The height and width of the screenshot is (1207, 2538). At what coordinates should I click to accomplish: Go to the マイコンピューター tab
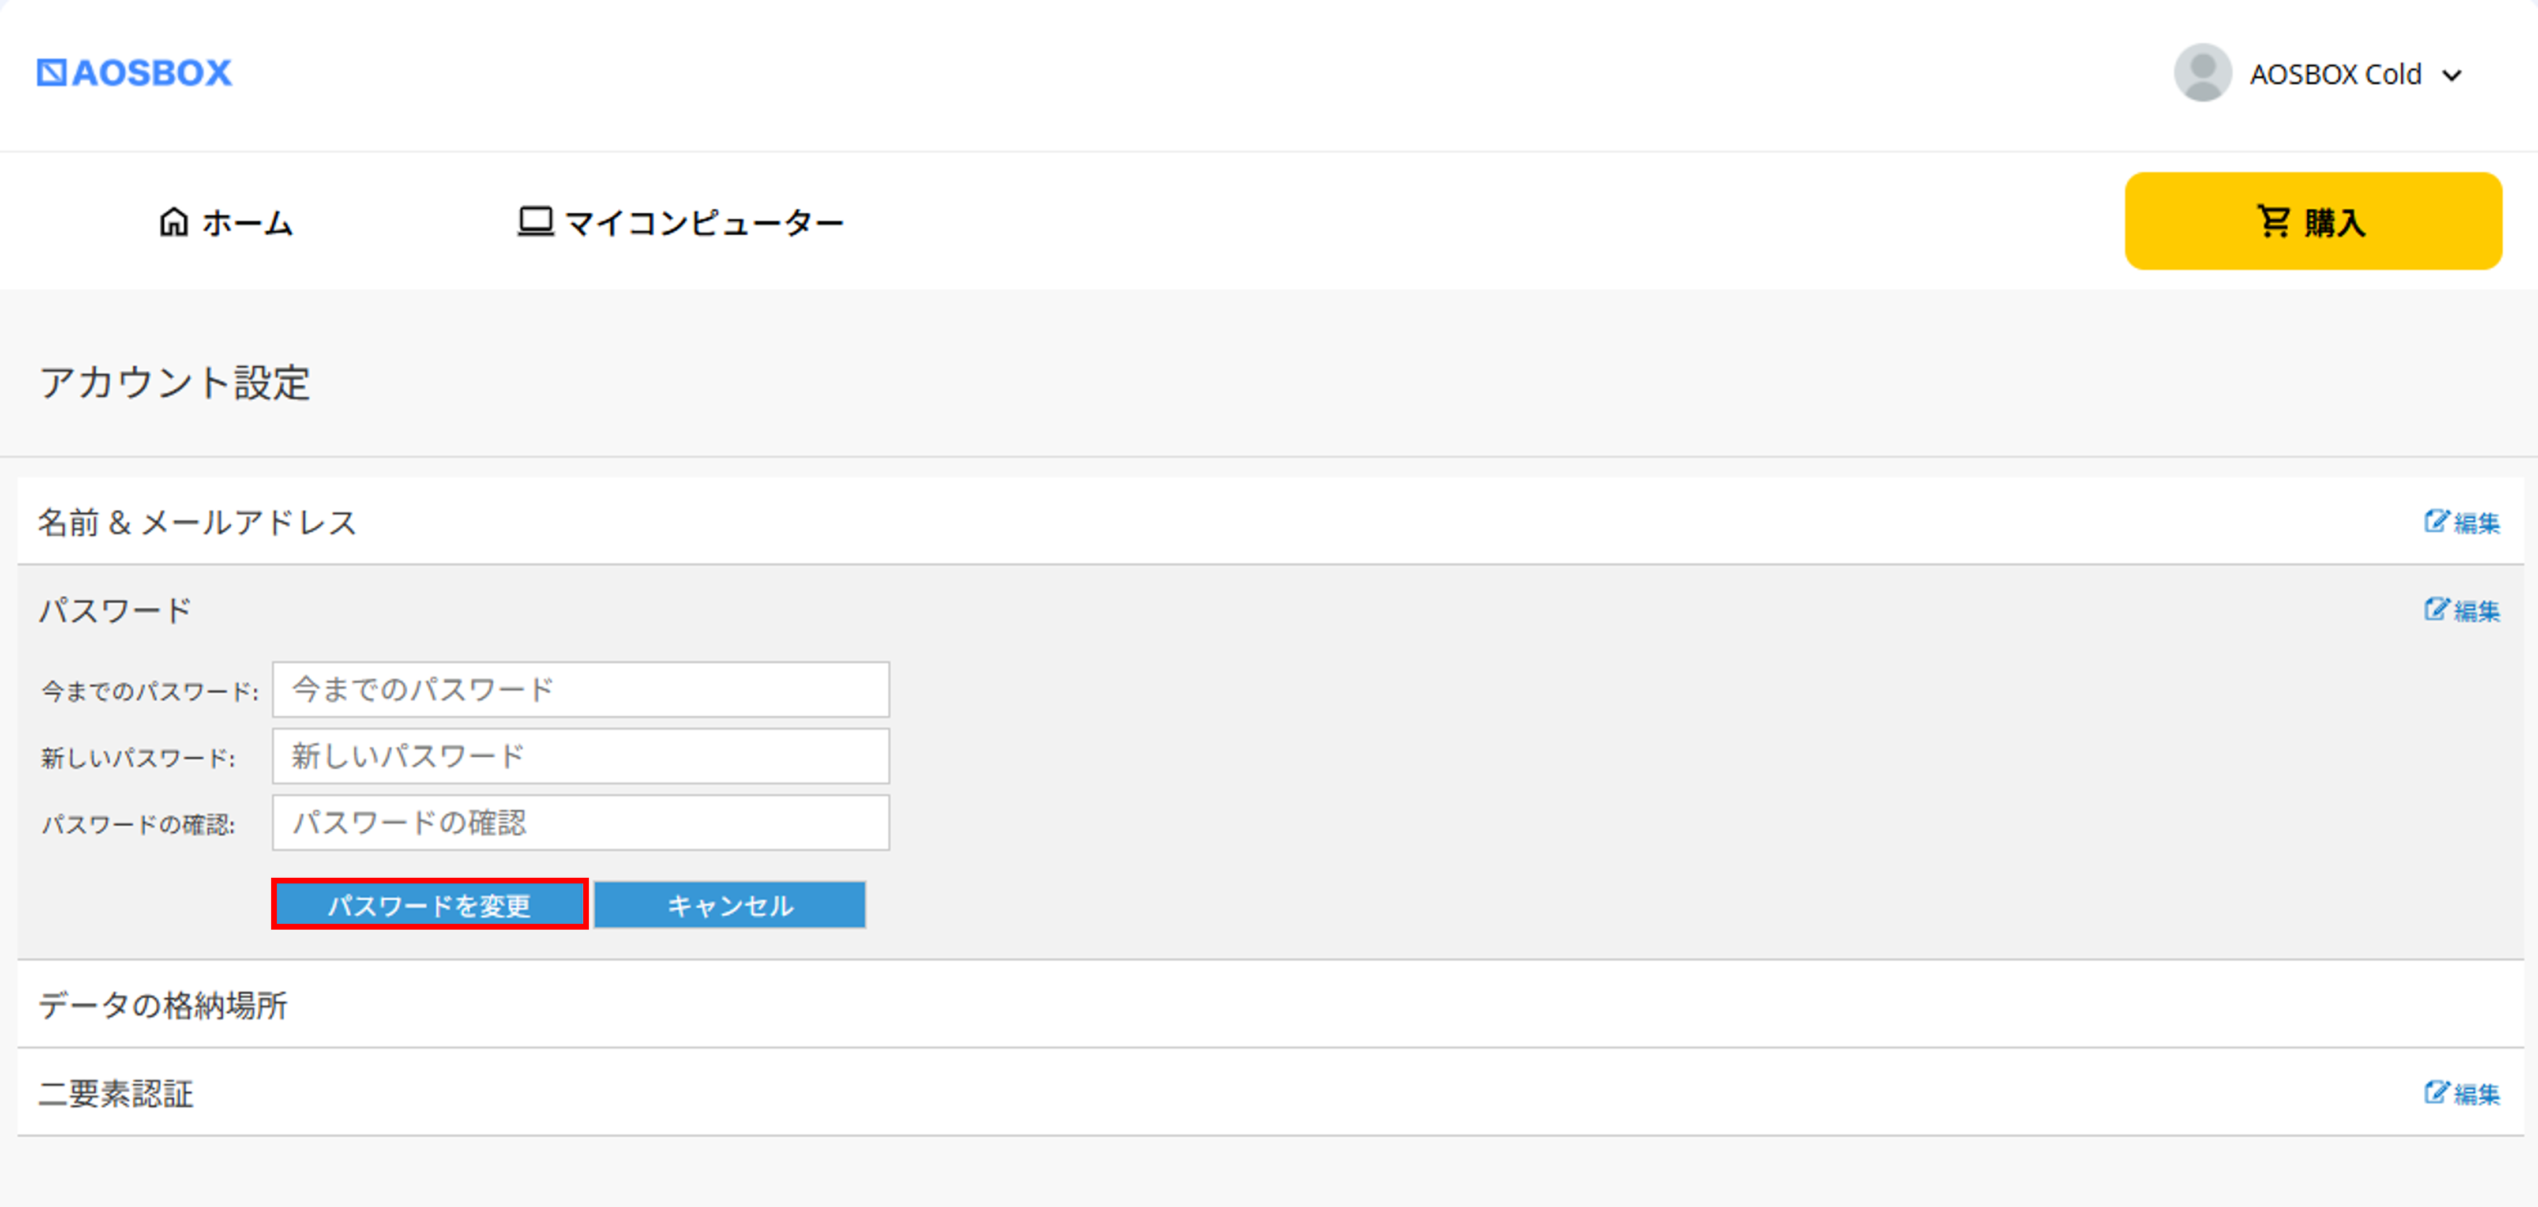[x=704, y=223]
